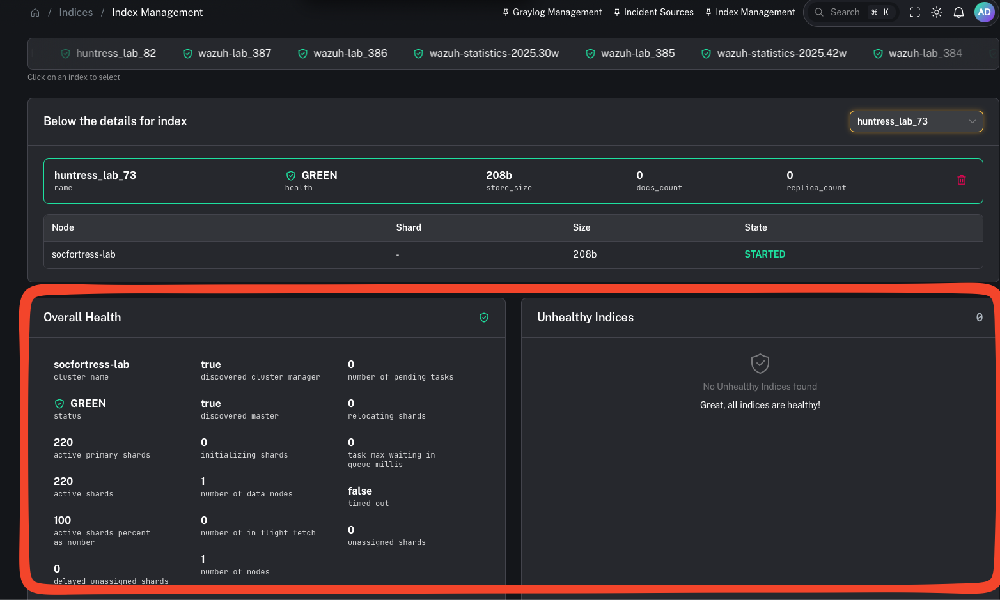
Task: Open the AD user avatar menu
Action: (984, 12)
